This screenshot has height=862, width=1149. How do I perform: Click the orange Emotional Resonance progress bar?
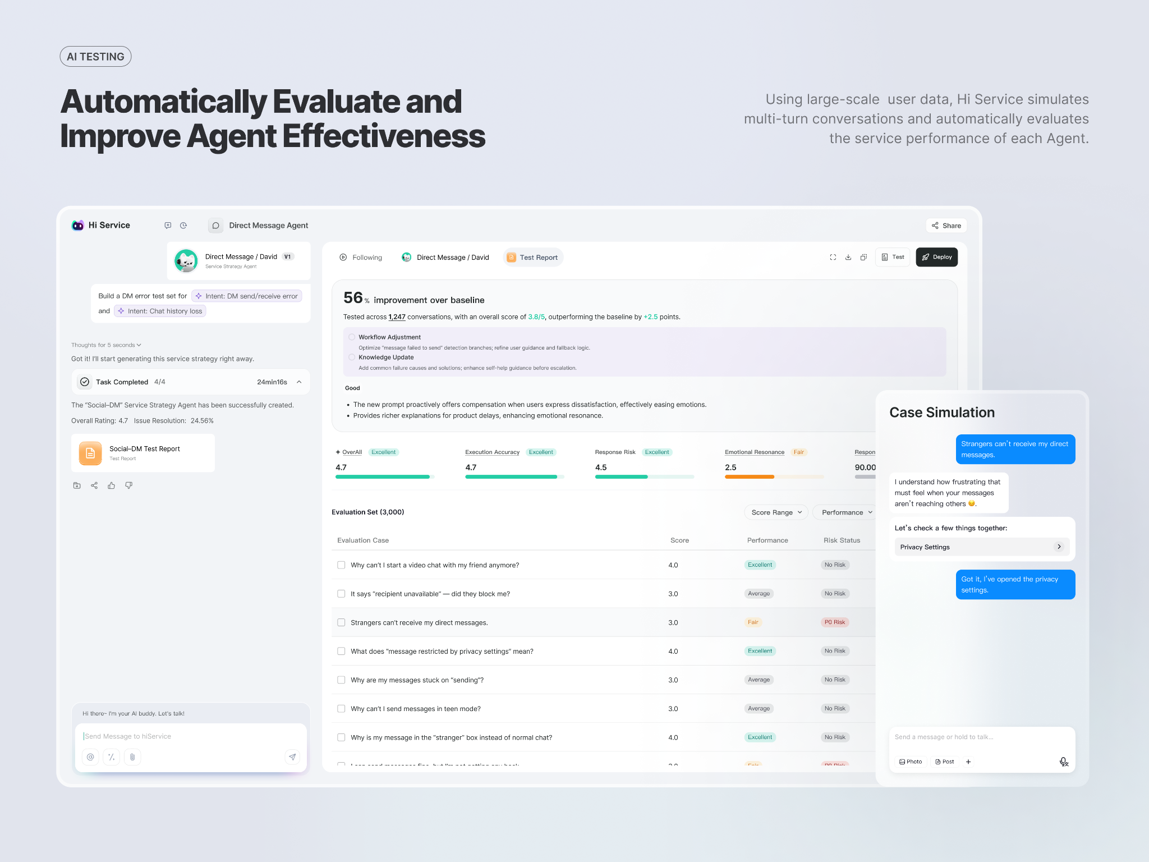click(749, 476)
